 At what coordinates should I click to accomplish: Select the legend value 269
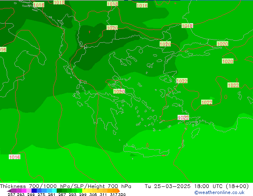[x=31, y=194]
